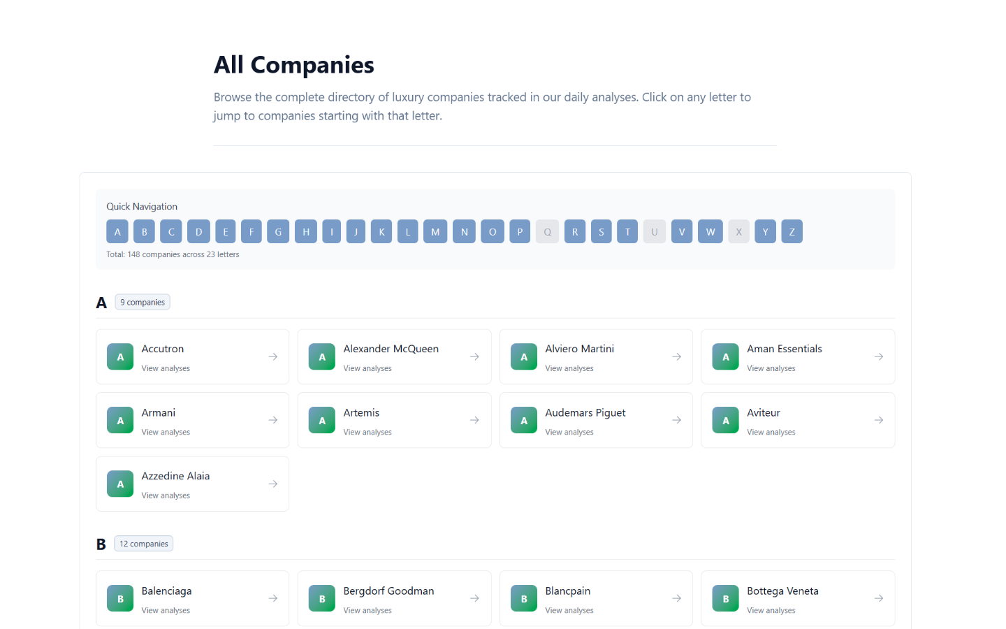Image resolution: width=1006 pixels, height=629 pixels.
Task: View Bergdorf Goodman analyses
Action: 394,598
